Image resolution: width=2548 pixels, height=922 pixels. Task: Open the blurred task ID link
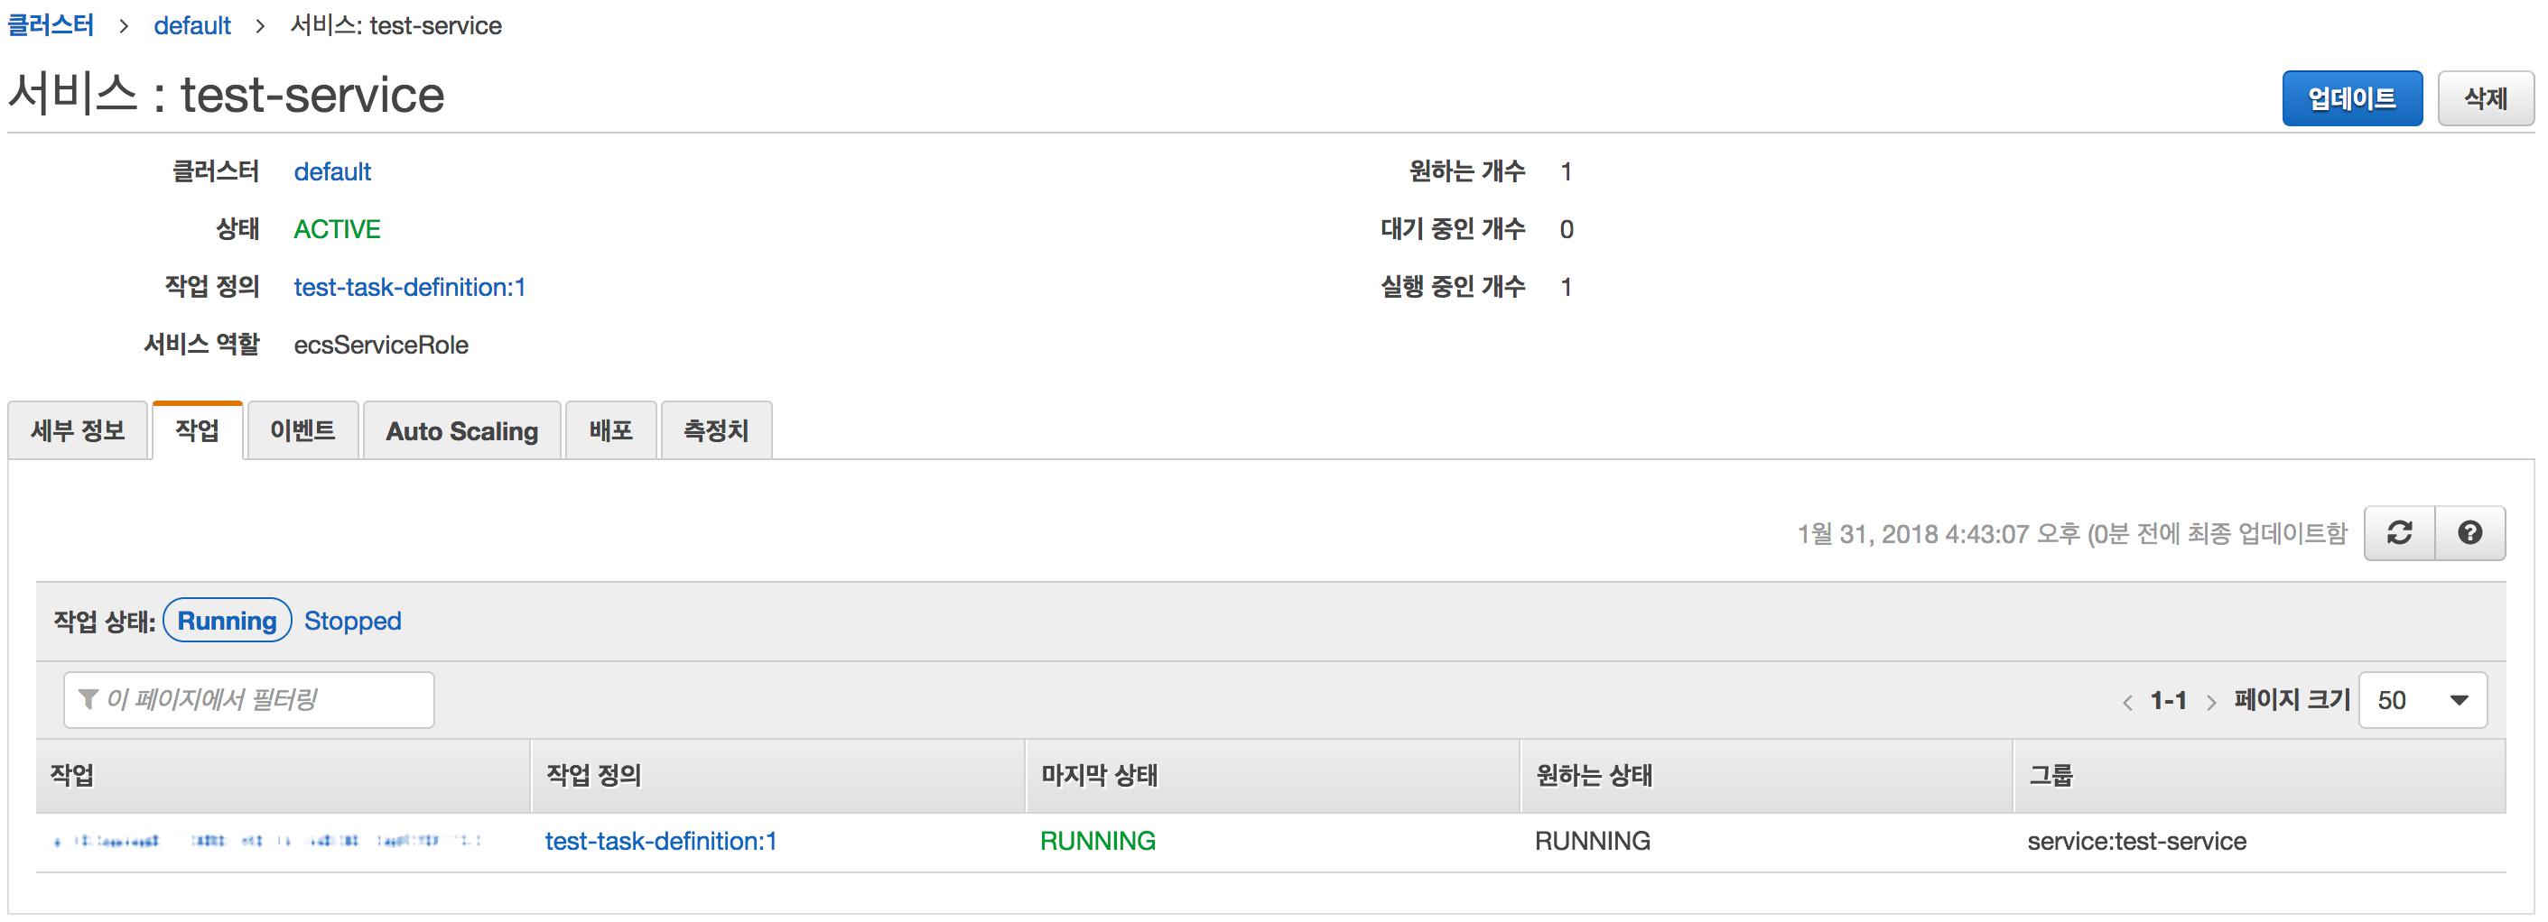[x=267, y=841]
